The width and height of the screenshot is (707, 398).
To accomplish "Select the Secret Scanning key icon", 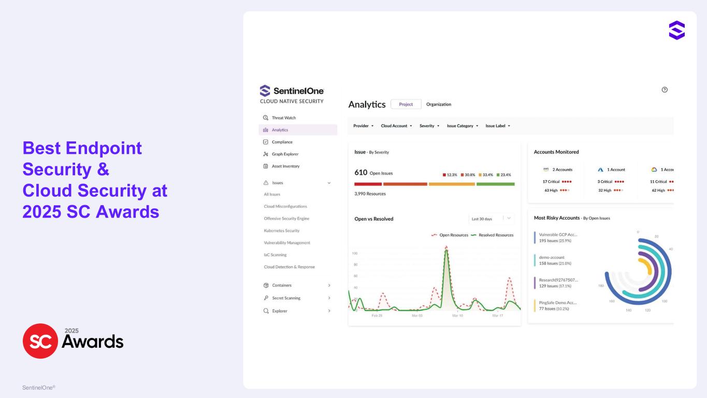I will pyautogui.click(x=266, y=298).
